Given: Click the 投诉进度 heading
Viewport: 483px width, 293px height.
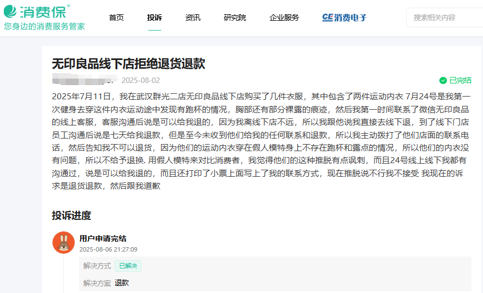Looking at the screenshot, I should tap(71, 216).
